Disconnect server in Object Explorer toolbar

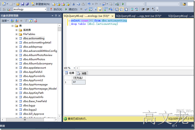(x=17, y=21)
